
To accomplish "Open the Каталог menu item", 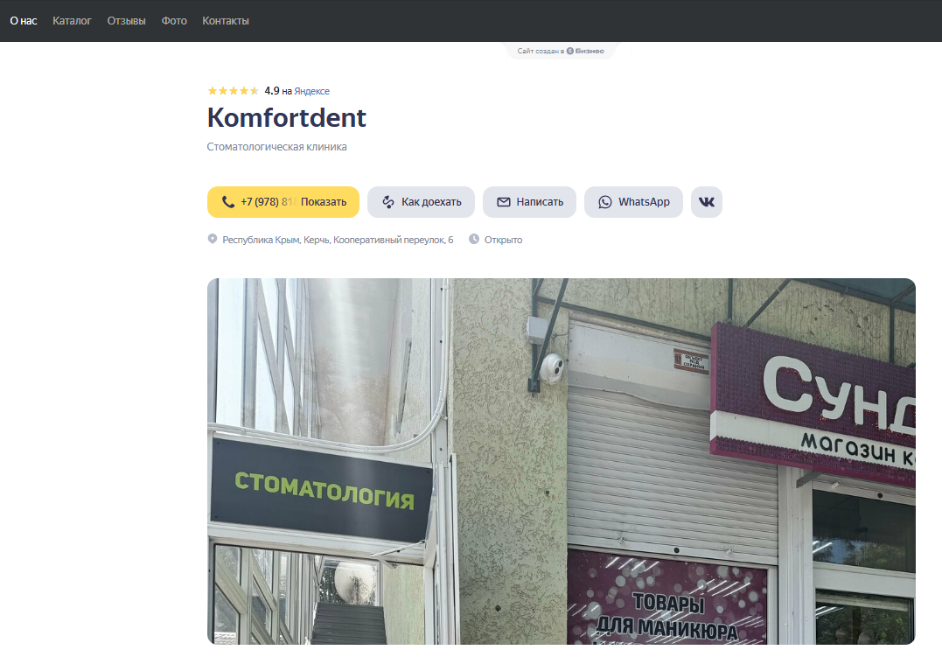I will [72, 20].
